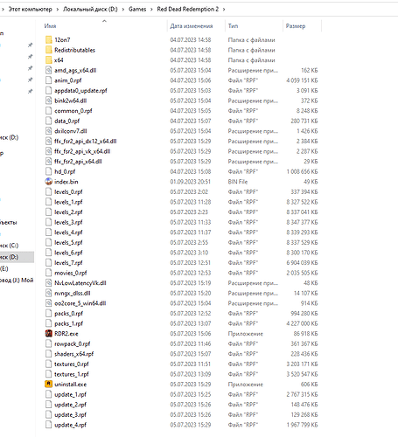The image size is (398, 437).
Task: Expand the chevron after Red Dead Redemption 2
Action: (224, 10)
